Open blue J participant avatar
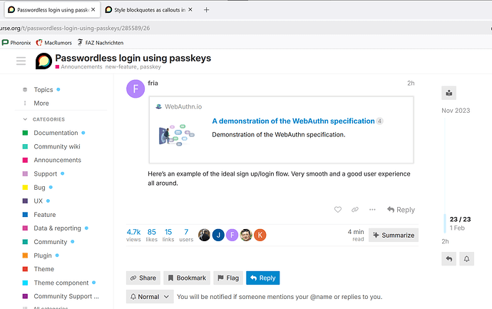 click(218, 235)
